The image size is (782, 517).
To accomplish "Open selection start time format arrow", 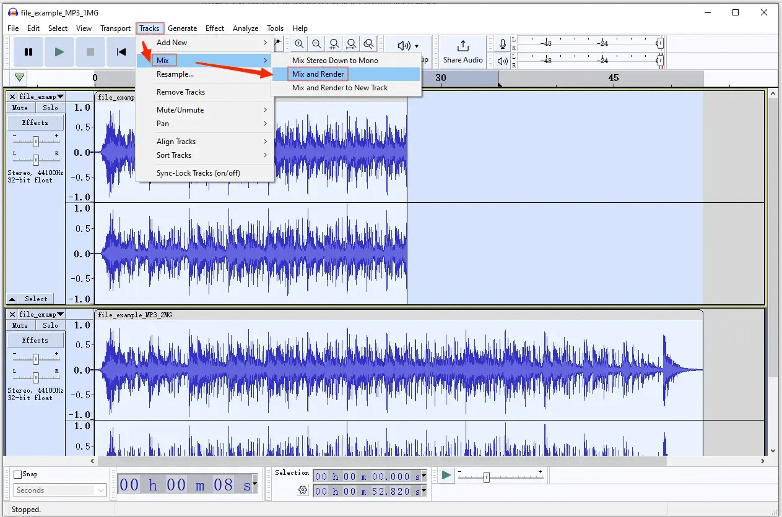I will [424, 476].
